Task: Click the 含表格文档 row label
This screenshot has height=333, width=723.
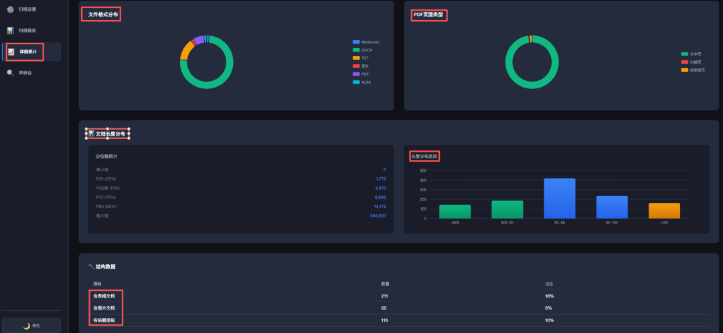Action: click(104, 296)
